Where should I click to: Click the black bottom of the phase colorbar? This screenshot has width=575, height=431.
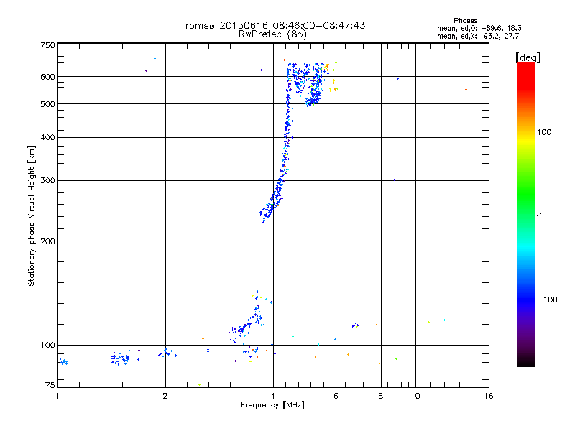[x=526, y=361]
